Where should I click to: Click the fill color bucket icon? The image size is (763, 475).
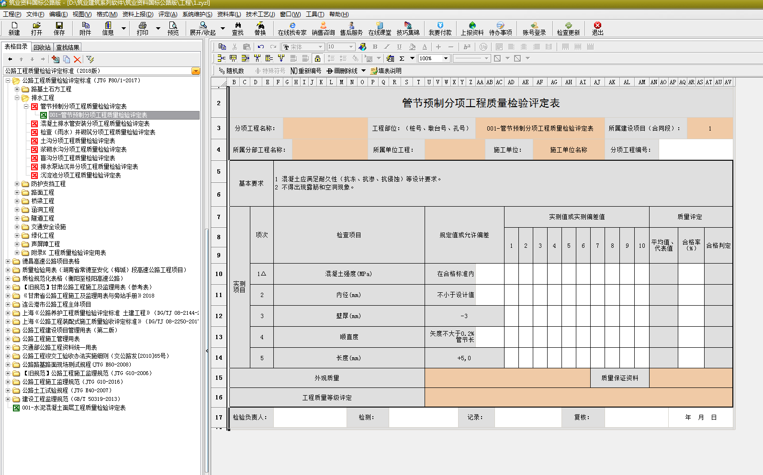[412, 46]
